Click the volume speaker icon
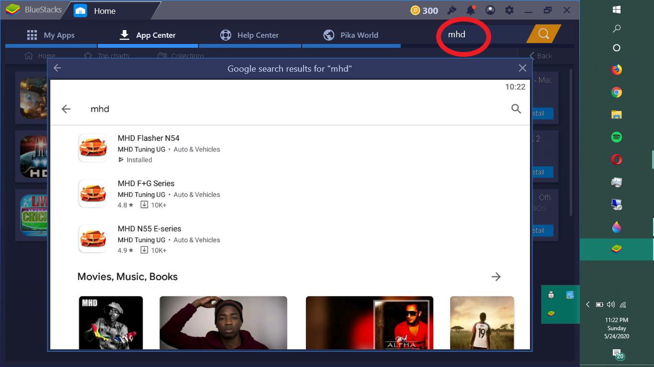Image resolution: width=654 pixels, height=367 pixels. [x=611, y=304]
